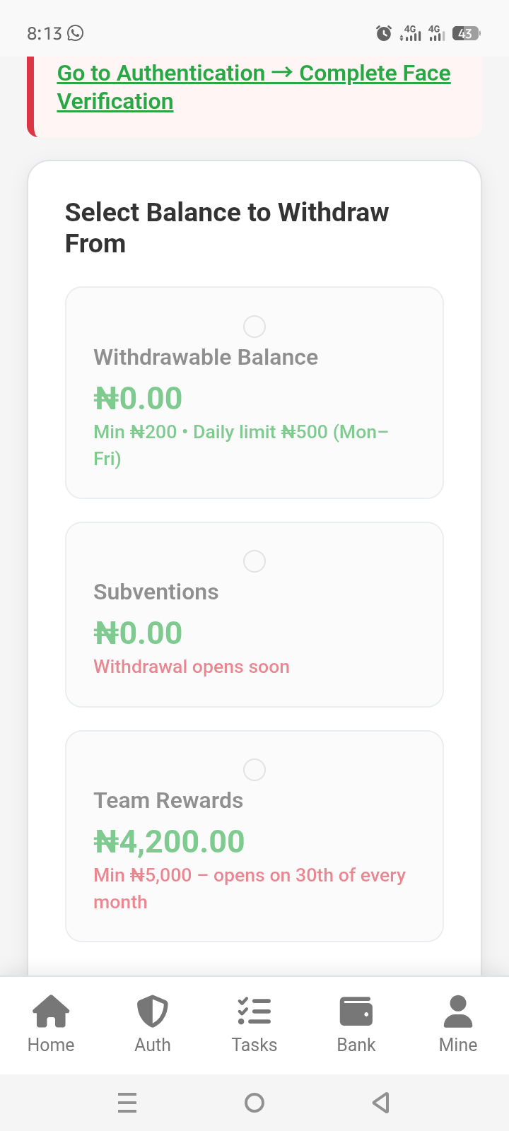The image size is (509, 1131).
Task: Tap the Home house icon
Action: pos(51,1011)
